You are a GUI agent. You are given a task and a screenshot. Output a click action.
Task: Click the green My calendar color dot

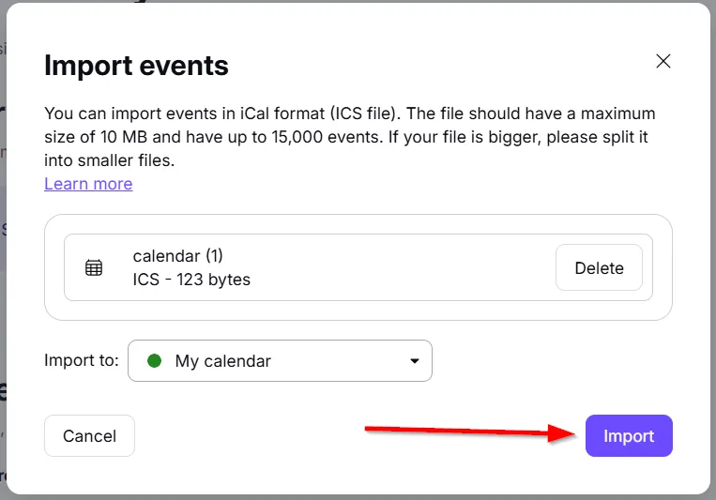pyautogui.click(x=155, y=361)
